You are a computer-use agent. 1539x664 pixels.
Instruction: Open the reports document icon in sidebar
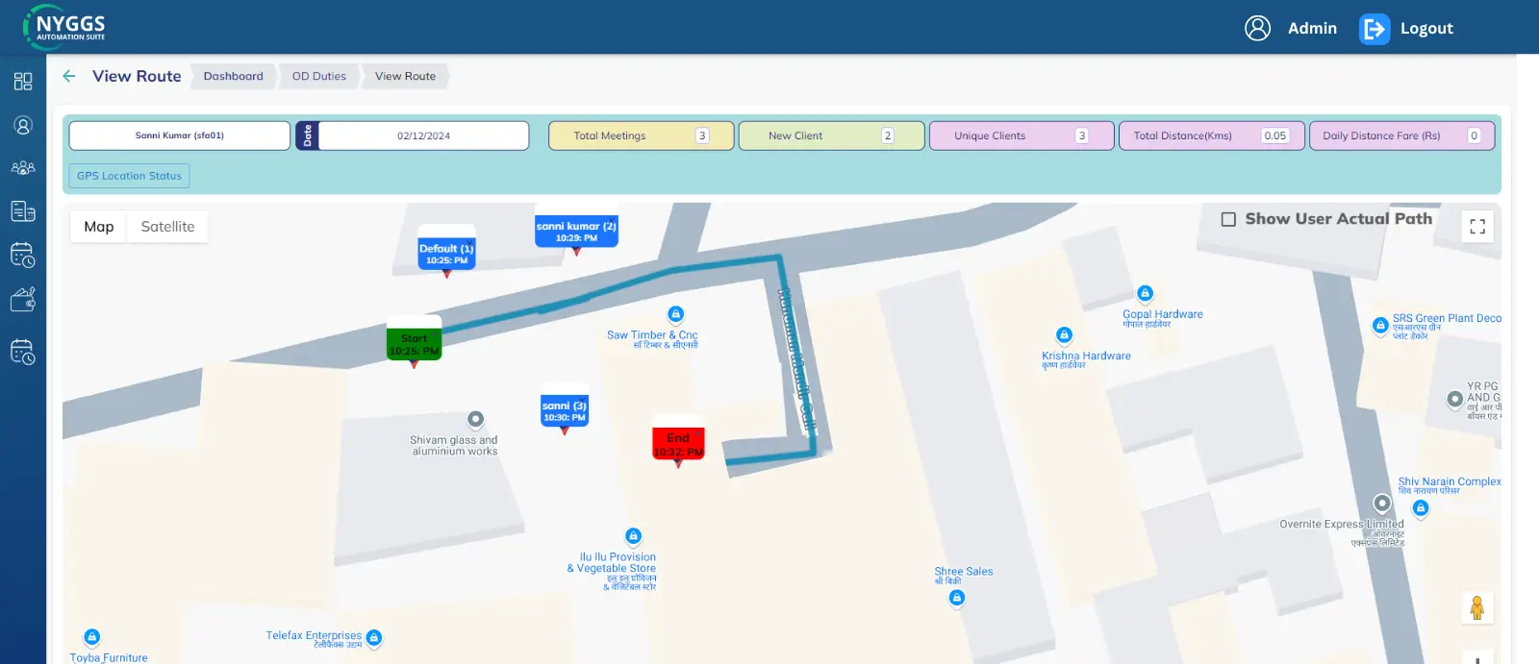point(23,211)
